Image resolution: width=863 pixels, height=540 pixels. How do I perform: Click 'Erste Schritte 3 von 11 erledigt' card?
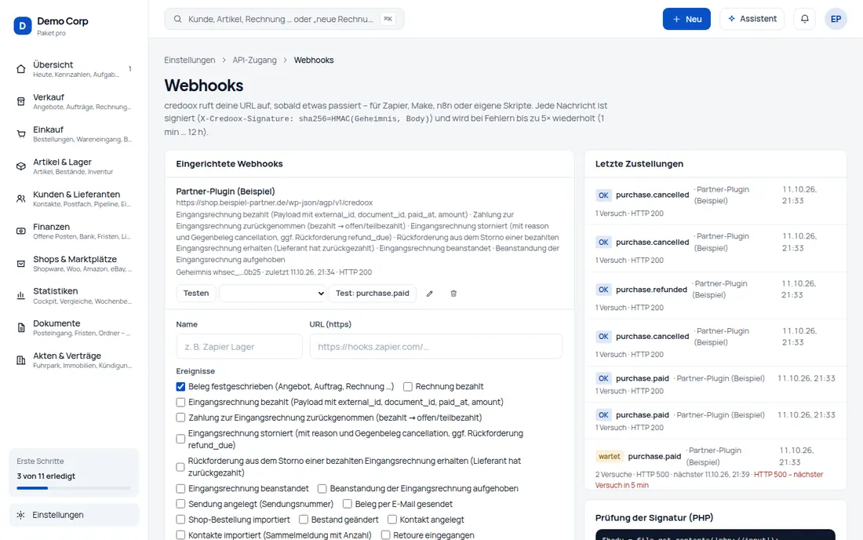click(x=74, y=472)
